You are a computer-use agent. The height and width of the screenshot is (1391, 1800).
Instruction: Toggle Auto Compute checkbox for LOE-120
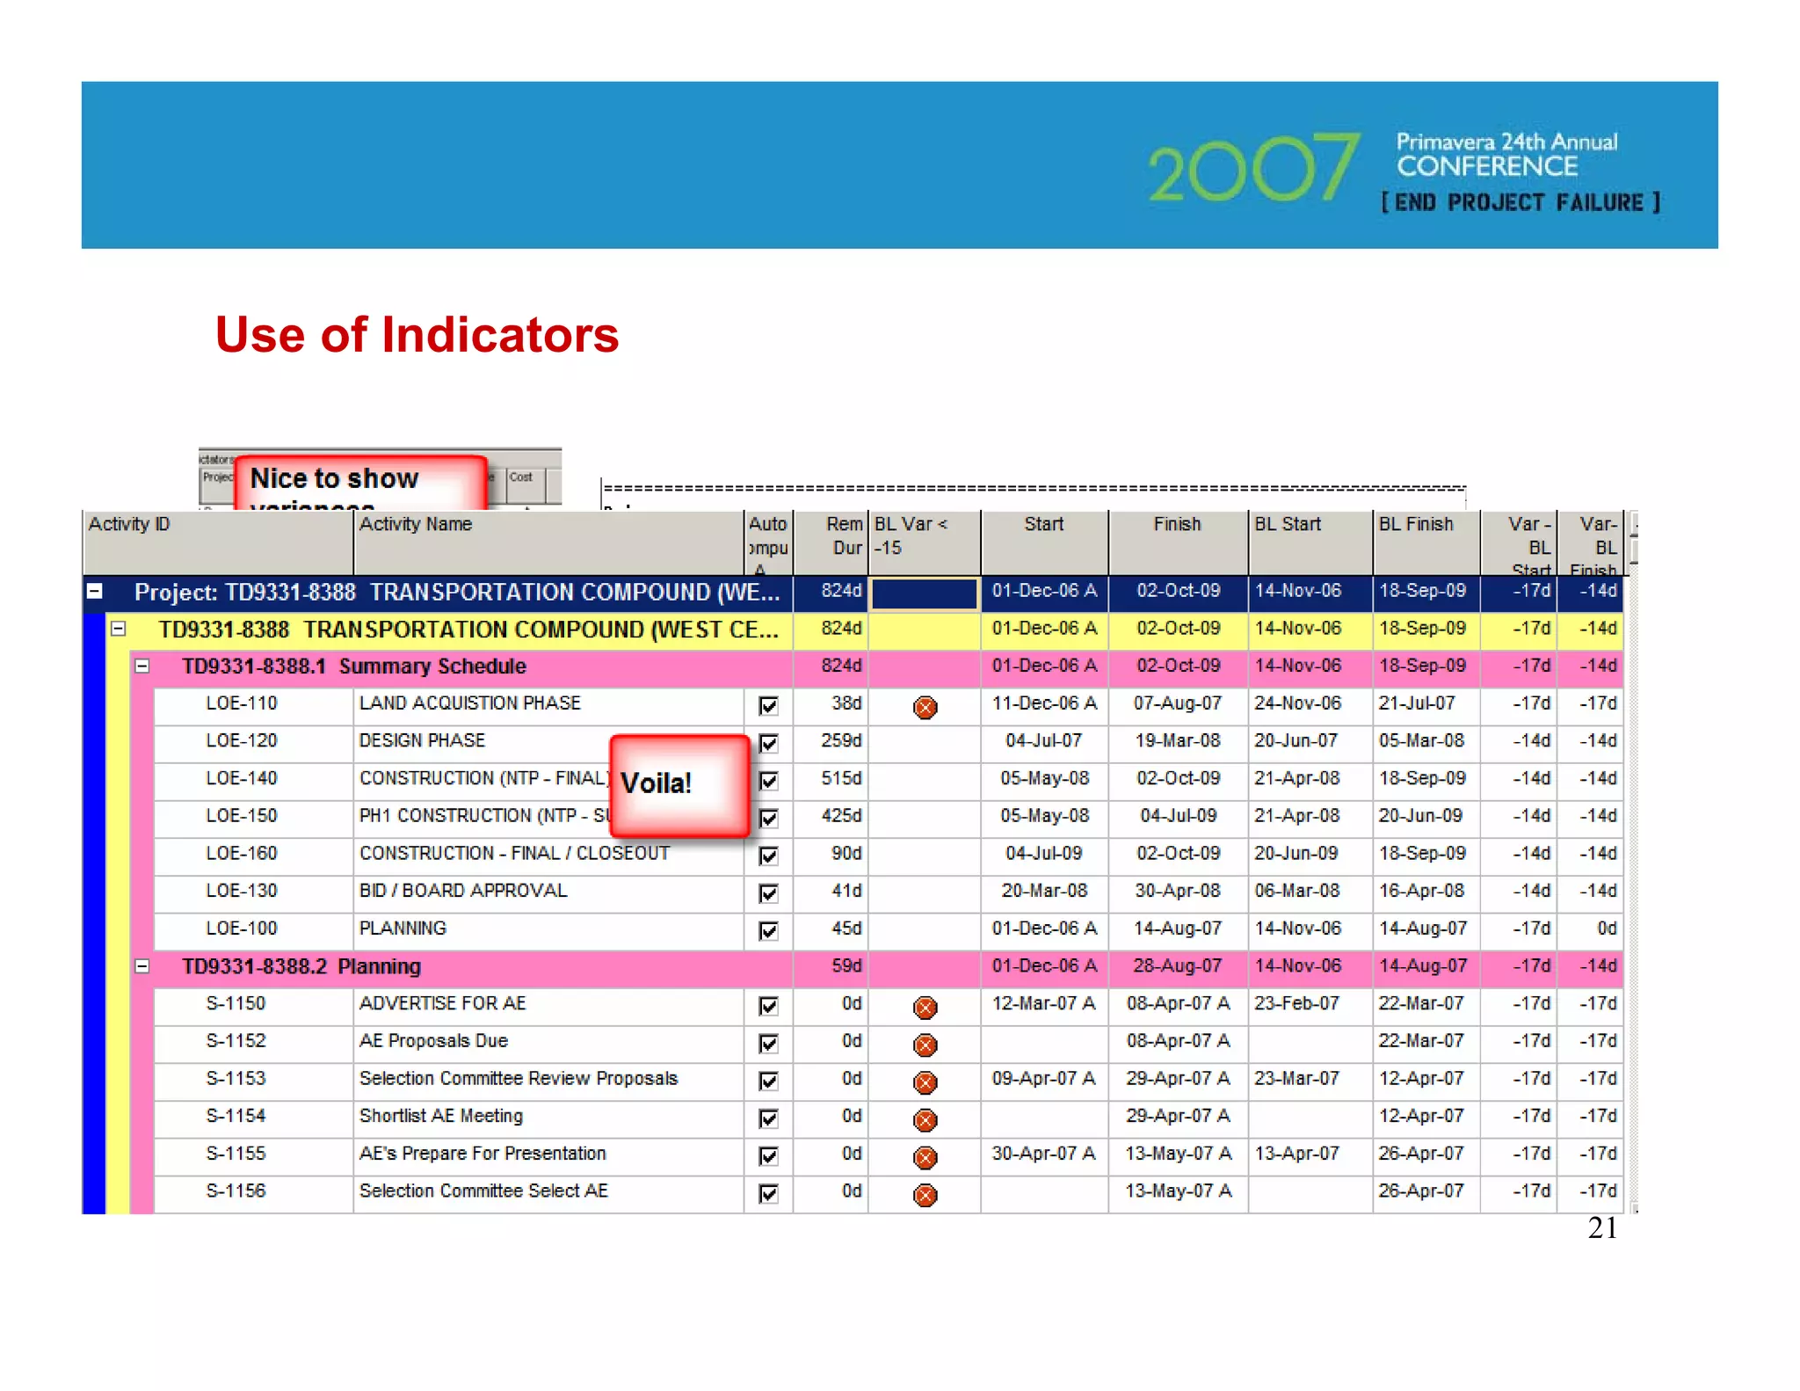[x=768, y=743]
